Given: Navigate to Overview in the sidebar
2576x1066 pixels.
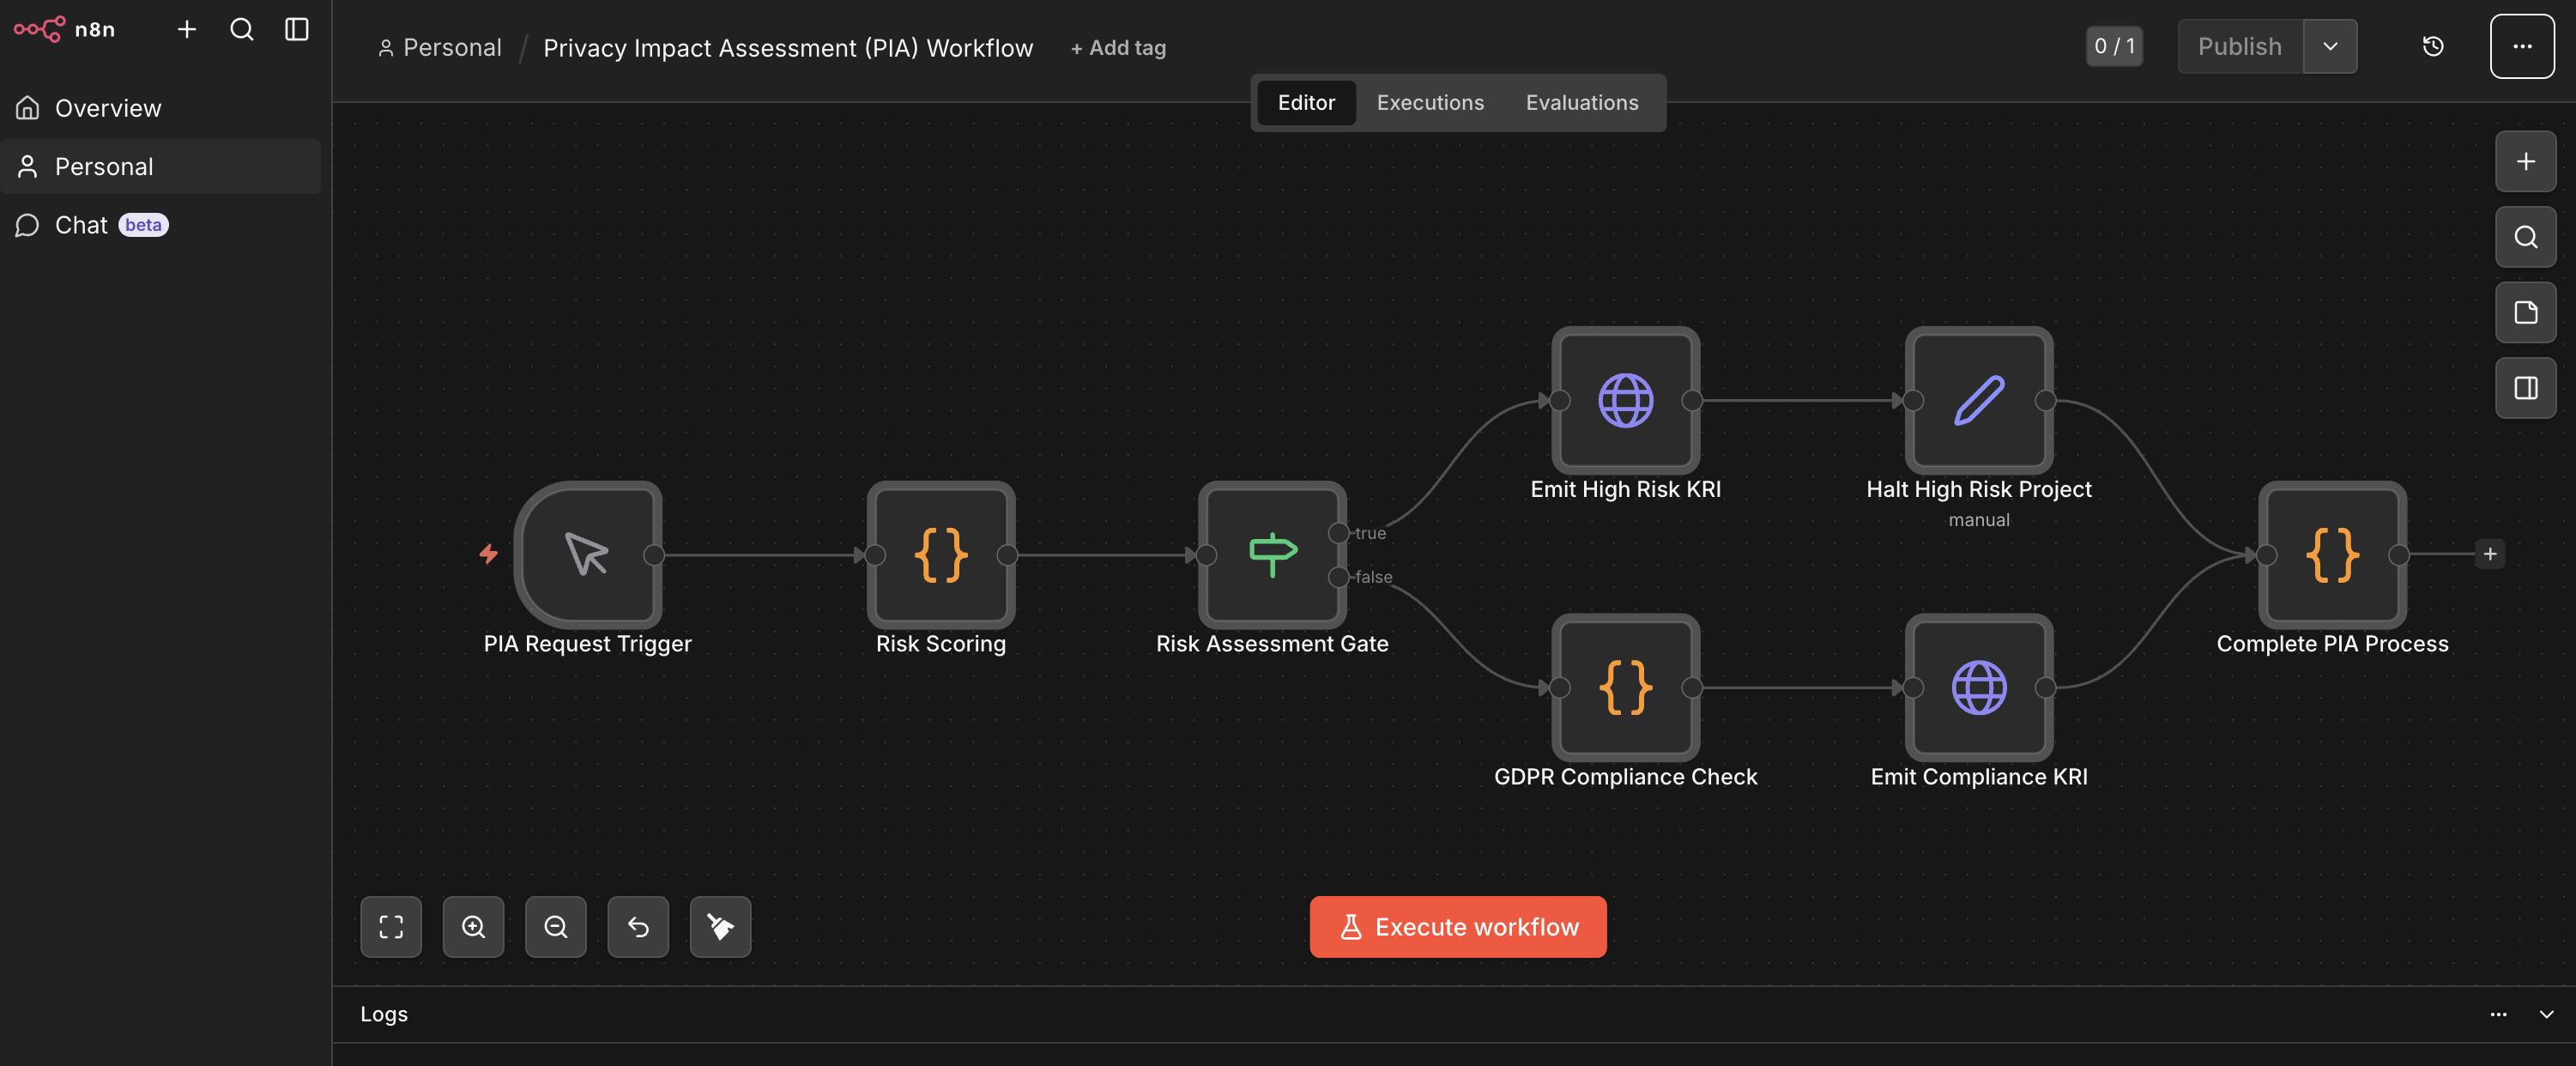Looking at the screenshot, I should [x=108, y=107].
